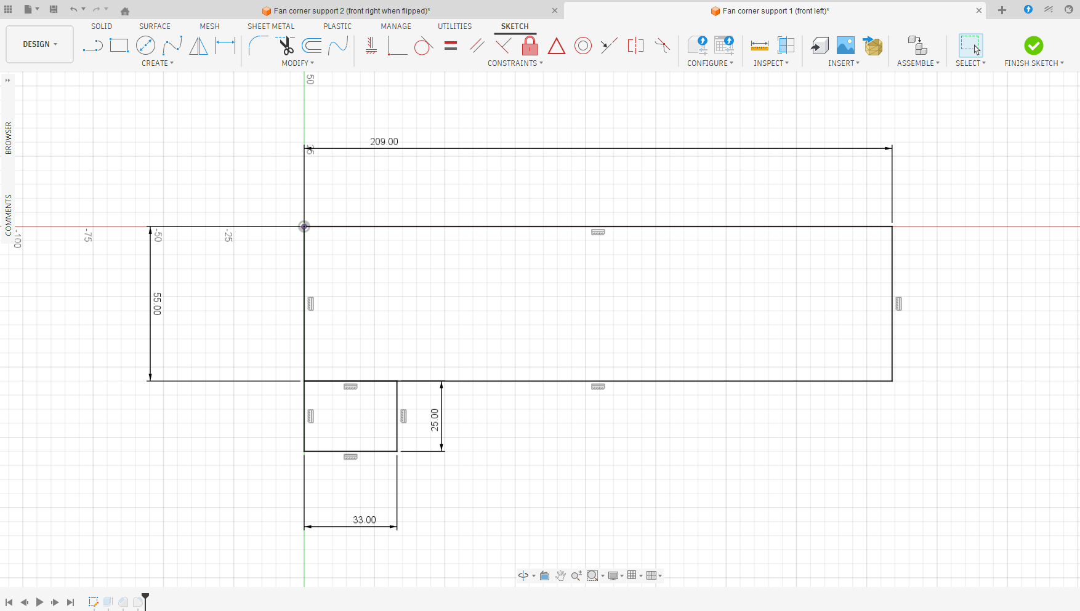Click the Insert Derive icon
Screen dimensions: 1080x611
point(820,46)
